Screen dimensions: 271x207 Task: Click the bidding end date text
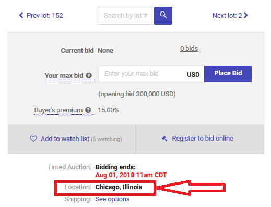[x=131, y=175]
